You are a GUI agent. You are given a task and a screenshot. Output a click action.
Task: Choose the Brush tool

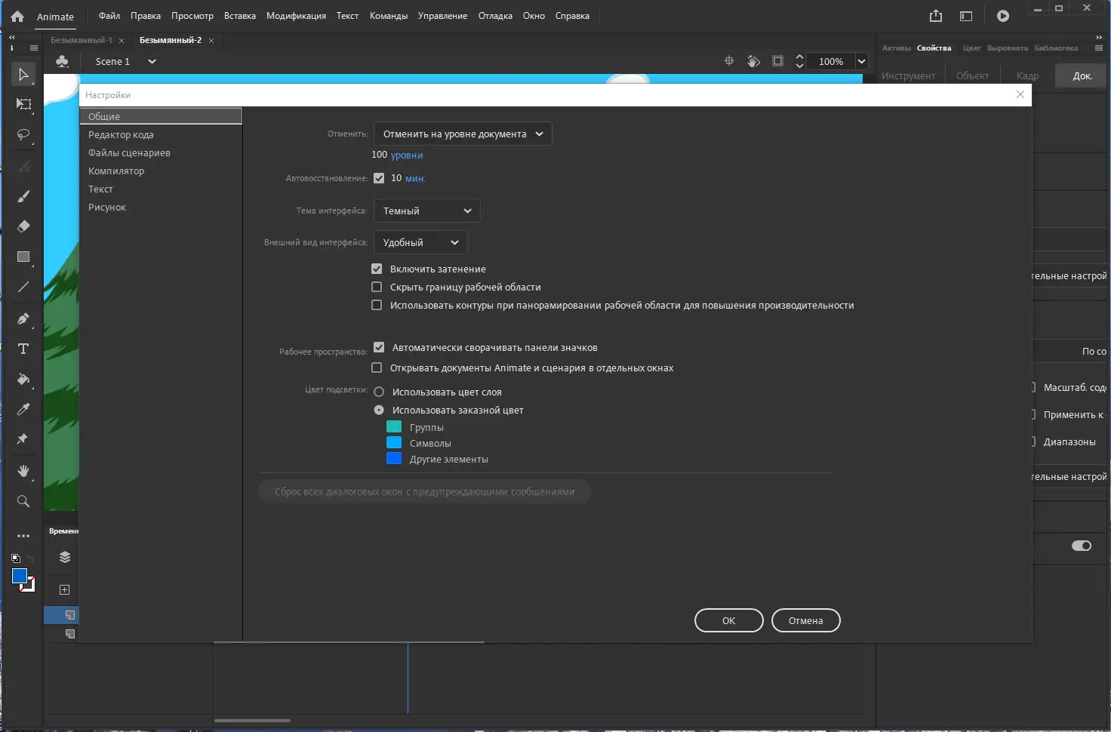click(23, 196)
